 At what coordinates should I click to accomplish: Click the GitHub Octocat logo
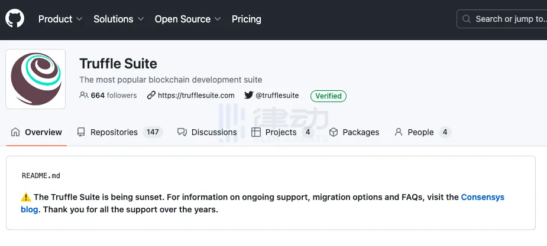click(15, 18)
